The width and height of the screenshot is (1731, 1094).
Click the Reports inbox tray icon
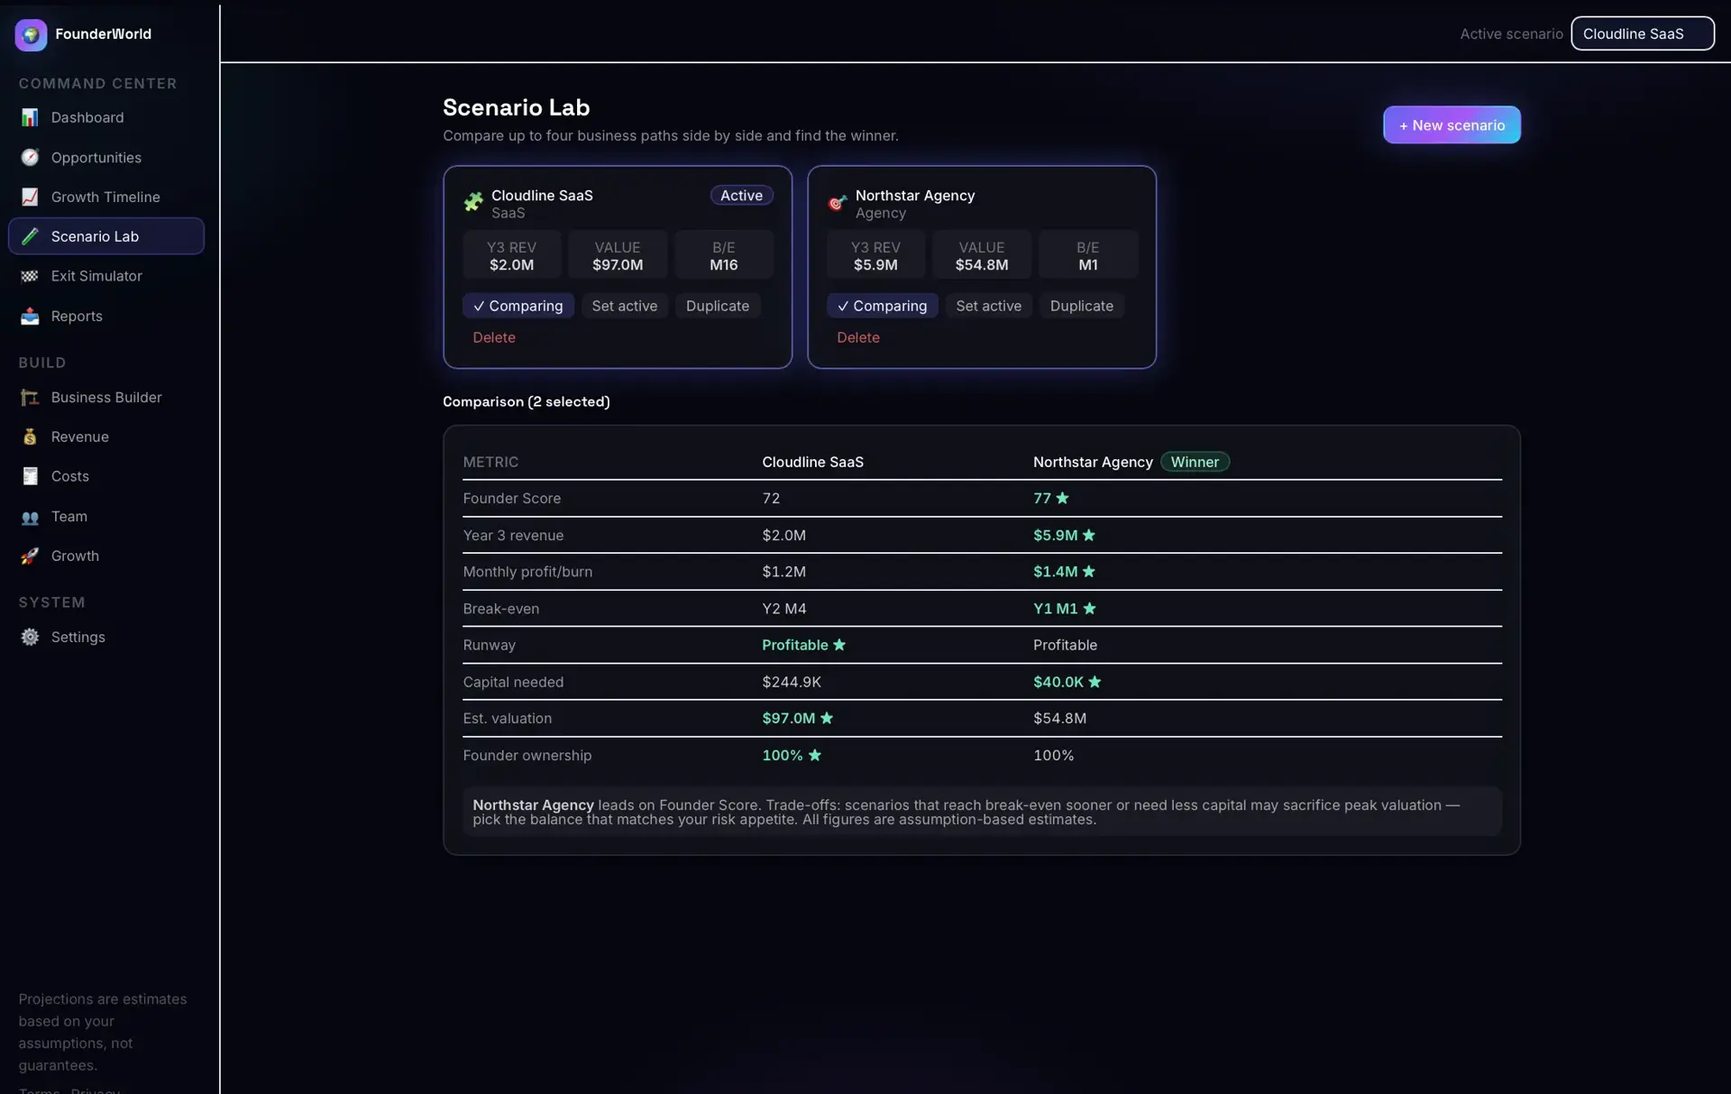coord(30,316)
